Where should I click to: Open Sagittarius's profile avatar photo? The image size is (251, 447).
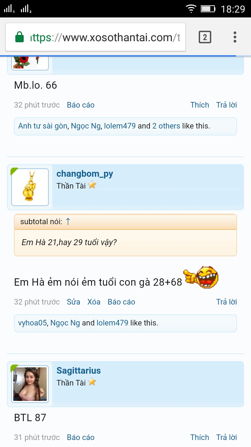click(x=30, y=384)
